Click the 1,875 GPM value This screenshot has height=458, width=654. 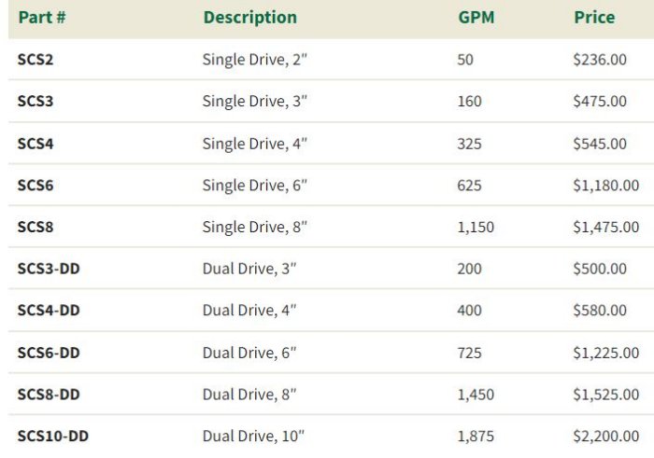click(x=476, y=437)
